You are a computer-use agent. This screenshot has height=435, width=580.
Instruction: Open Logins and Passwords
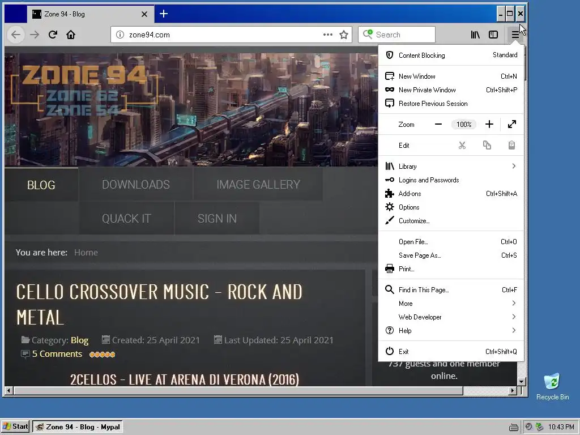tap(451, 180)
